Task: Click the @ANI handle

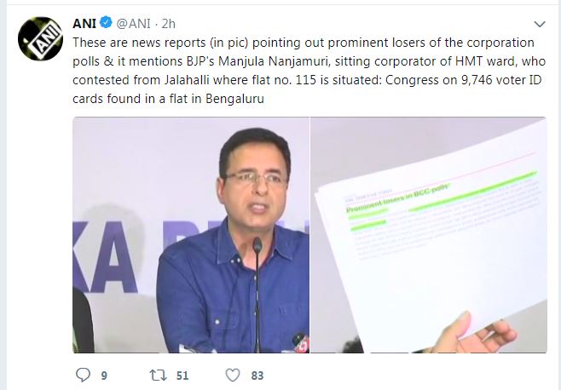Action: pos(132,23)
